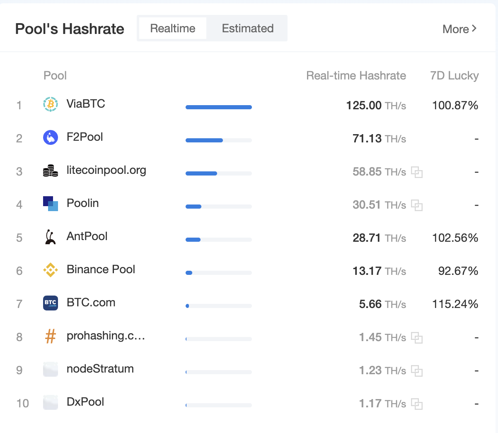Click the F2Pool hashrate share bar
The image size is (498, 433).
(218, 140)
